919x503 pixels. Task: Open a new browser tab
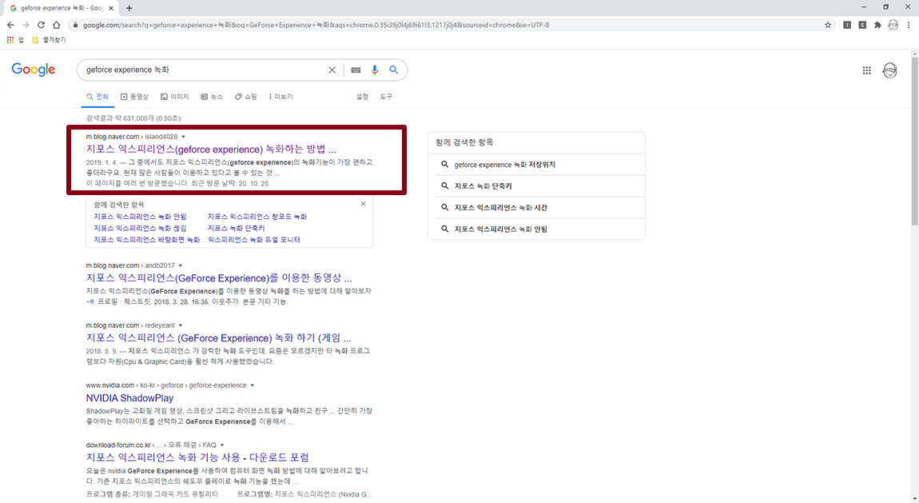pyautogui.click(x=129, y=8)
